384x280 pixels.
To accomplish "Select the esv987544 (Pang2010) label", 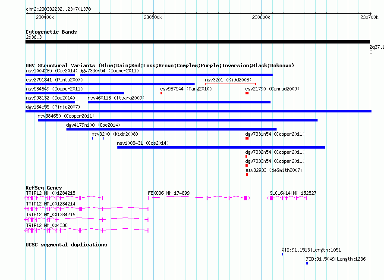I will (186, 89).
